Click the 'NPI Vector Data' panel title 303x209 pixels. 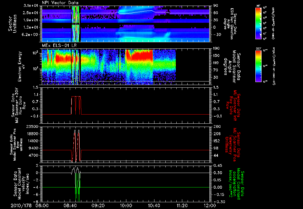click(60, 3)
